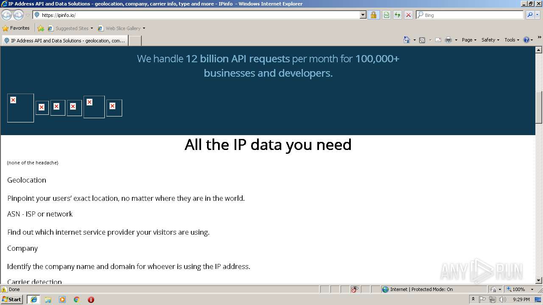This screenshot has height=305, width=543.
Task: Click the 9:29 PM system clock
Action: point(521,299)
